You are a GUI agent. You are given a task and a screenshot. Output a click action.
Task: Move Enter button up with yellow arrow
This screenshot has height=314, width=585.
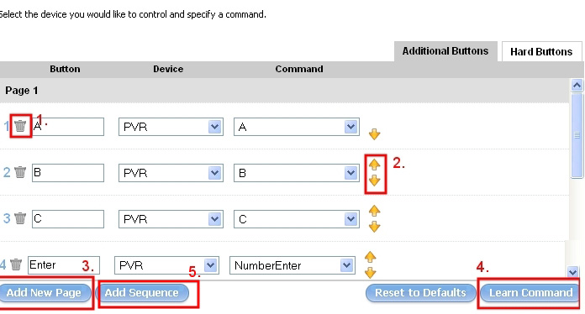coord(370,257)
